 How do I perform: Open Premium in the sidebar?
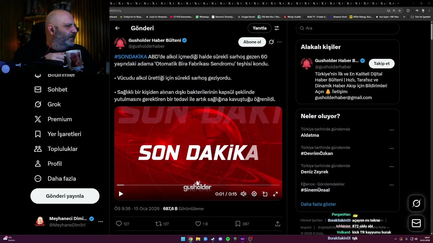[x=53, y=119]
